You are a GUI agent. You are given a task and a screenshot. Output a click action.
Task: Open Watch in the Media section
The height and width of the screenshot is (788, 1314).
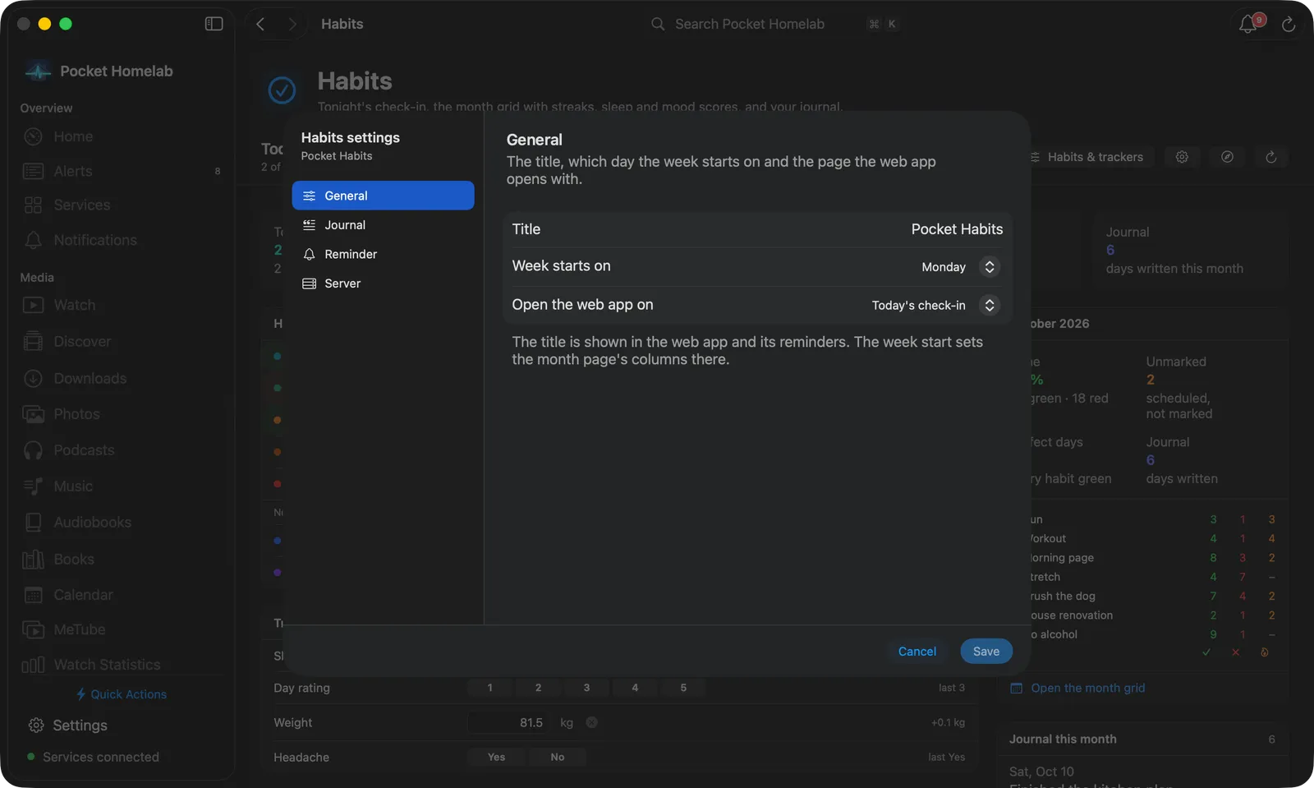pyautogui.click(x=122, y=305)
